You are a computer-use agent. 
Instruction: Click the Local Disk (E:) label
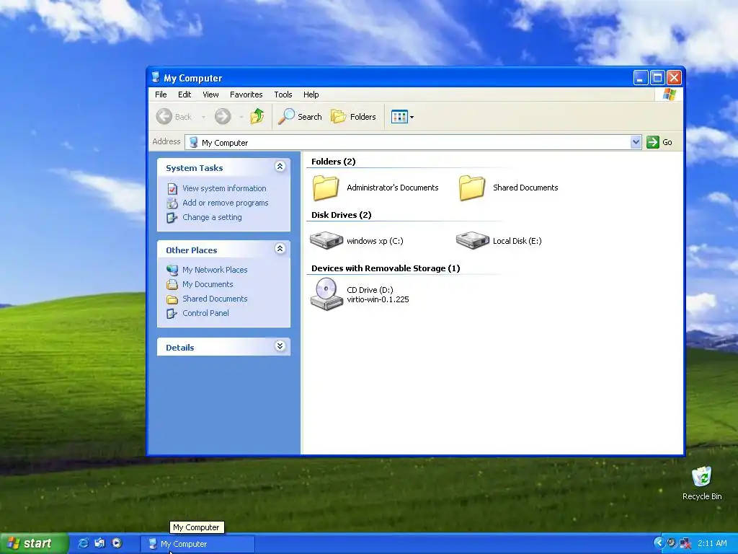click(x=517, y=241)
